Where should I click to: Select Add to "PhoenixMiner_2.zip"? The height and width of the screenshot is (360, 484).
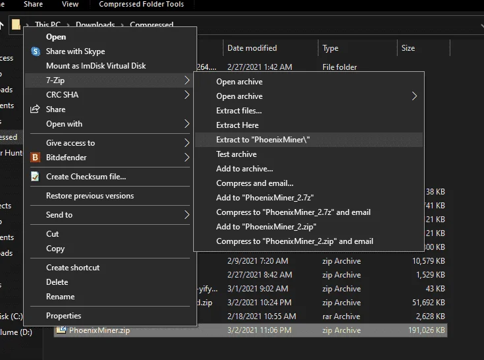pos(309,227)
